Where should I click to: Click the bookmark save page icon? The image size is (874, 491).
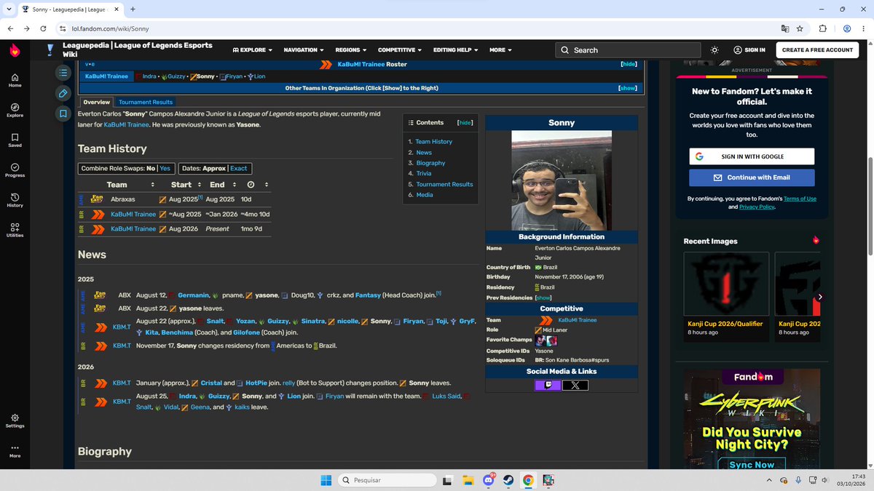(x=63, y=113)
